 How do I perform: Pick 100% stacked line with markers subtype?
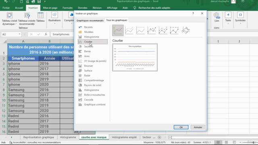(x=174, y=31)
